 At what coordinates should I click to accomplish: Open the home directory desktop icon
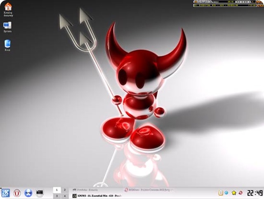coord(8,9)
